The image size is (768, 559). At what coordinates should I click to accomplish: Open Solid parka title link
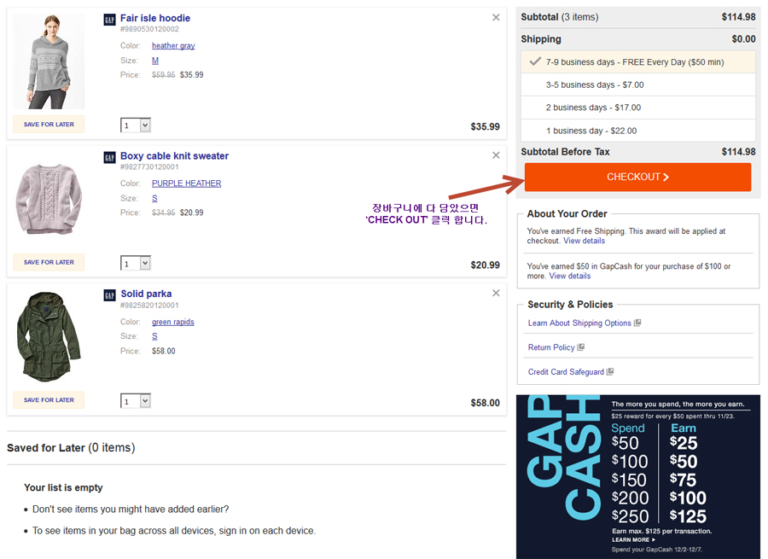pos(146,294)
